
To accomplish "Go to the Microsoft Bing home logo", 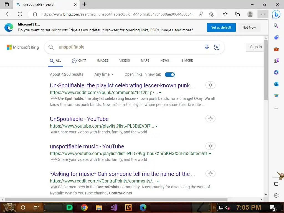I will click(23, 47).
